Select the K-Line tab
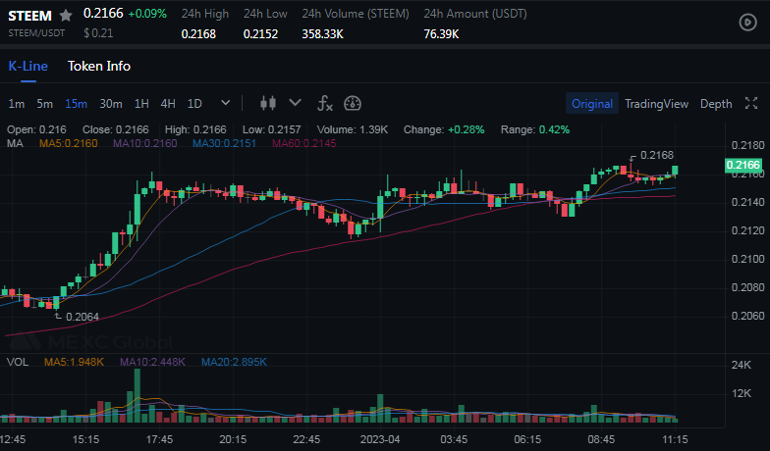 tap(27, 66)
